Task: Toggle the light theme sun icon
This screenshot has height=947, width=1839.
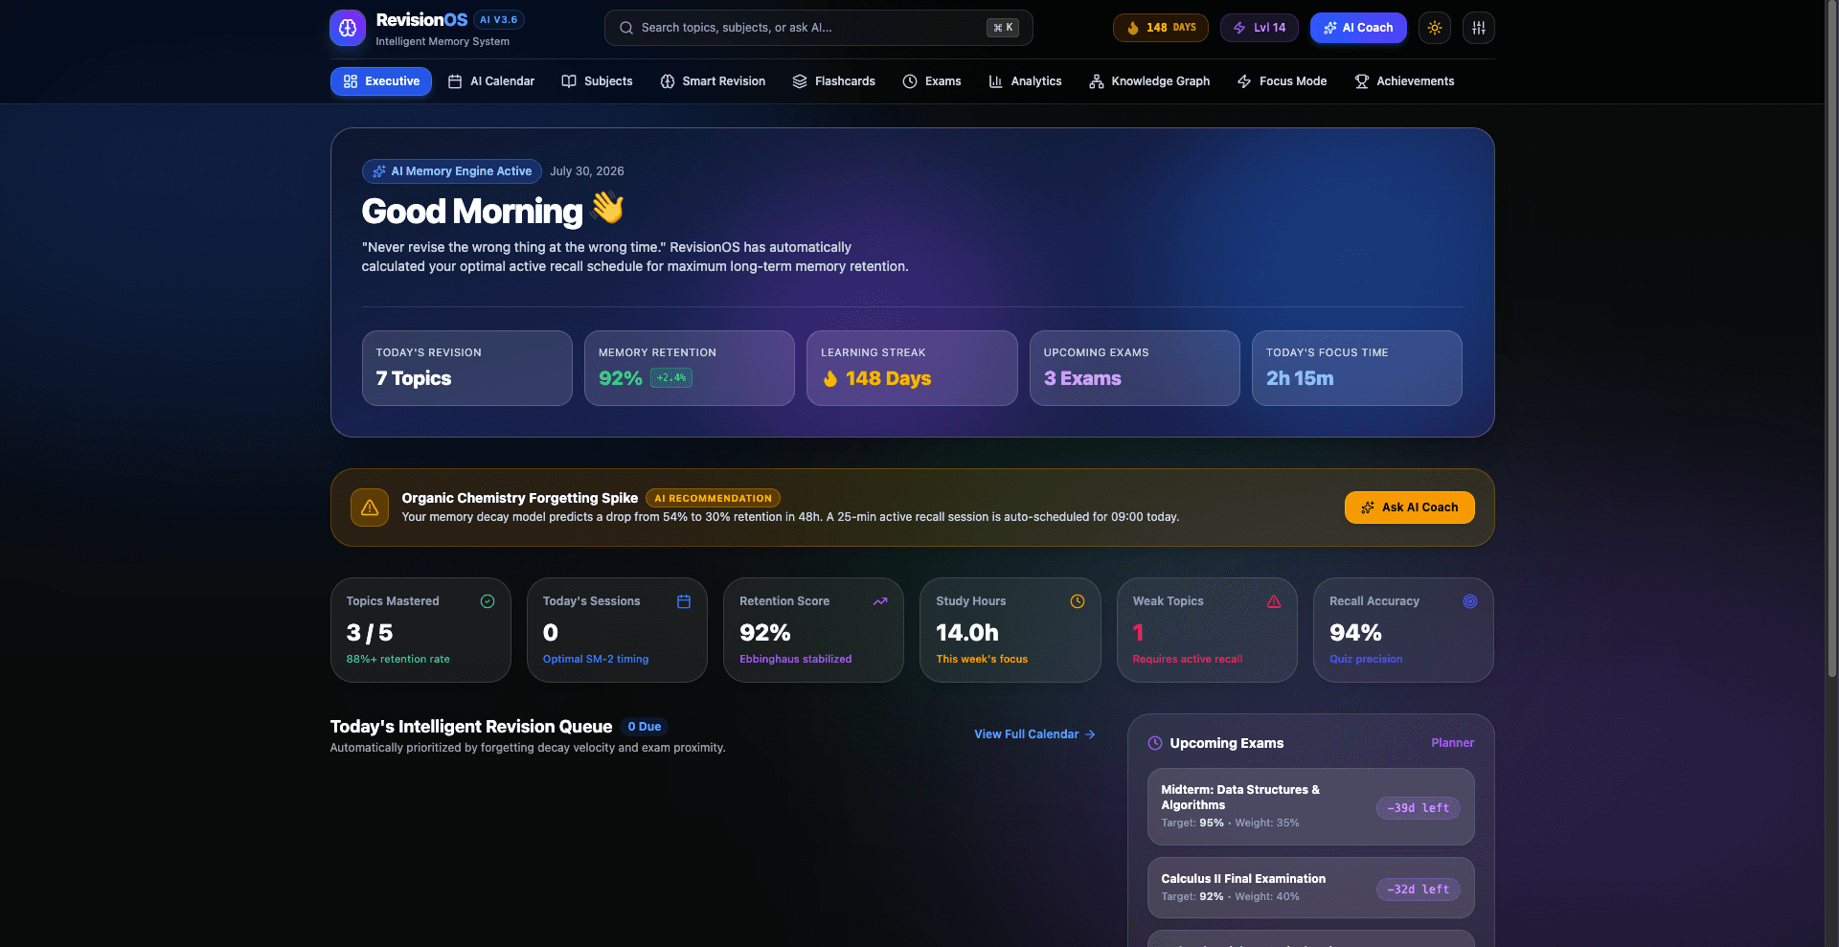Action: 1434,28
